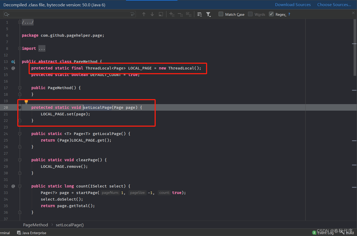Viewport: 357px width, 236px height.
Task: Focus the search text input field
Action: (70, 14)
